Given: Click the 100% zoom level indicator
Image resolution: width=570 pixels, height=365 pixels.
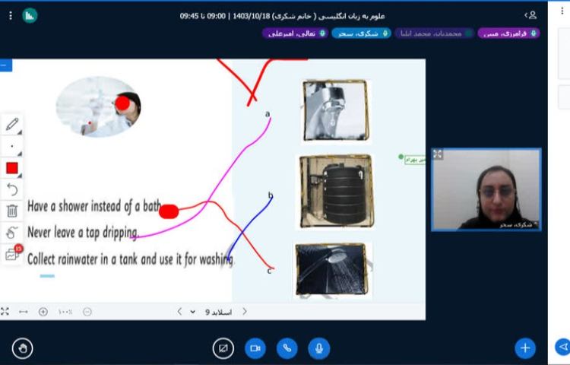Looking at the screenshot, I should pyautogui.click(x=65, y=312).
